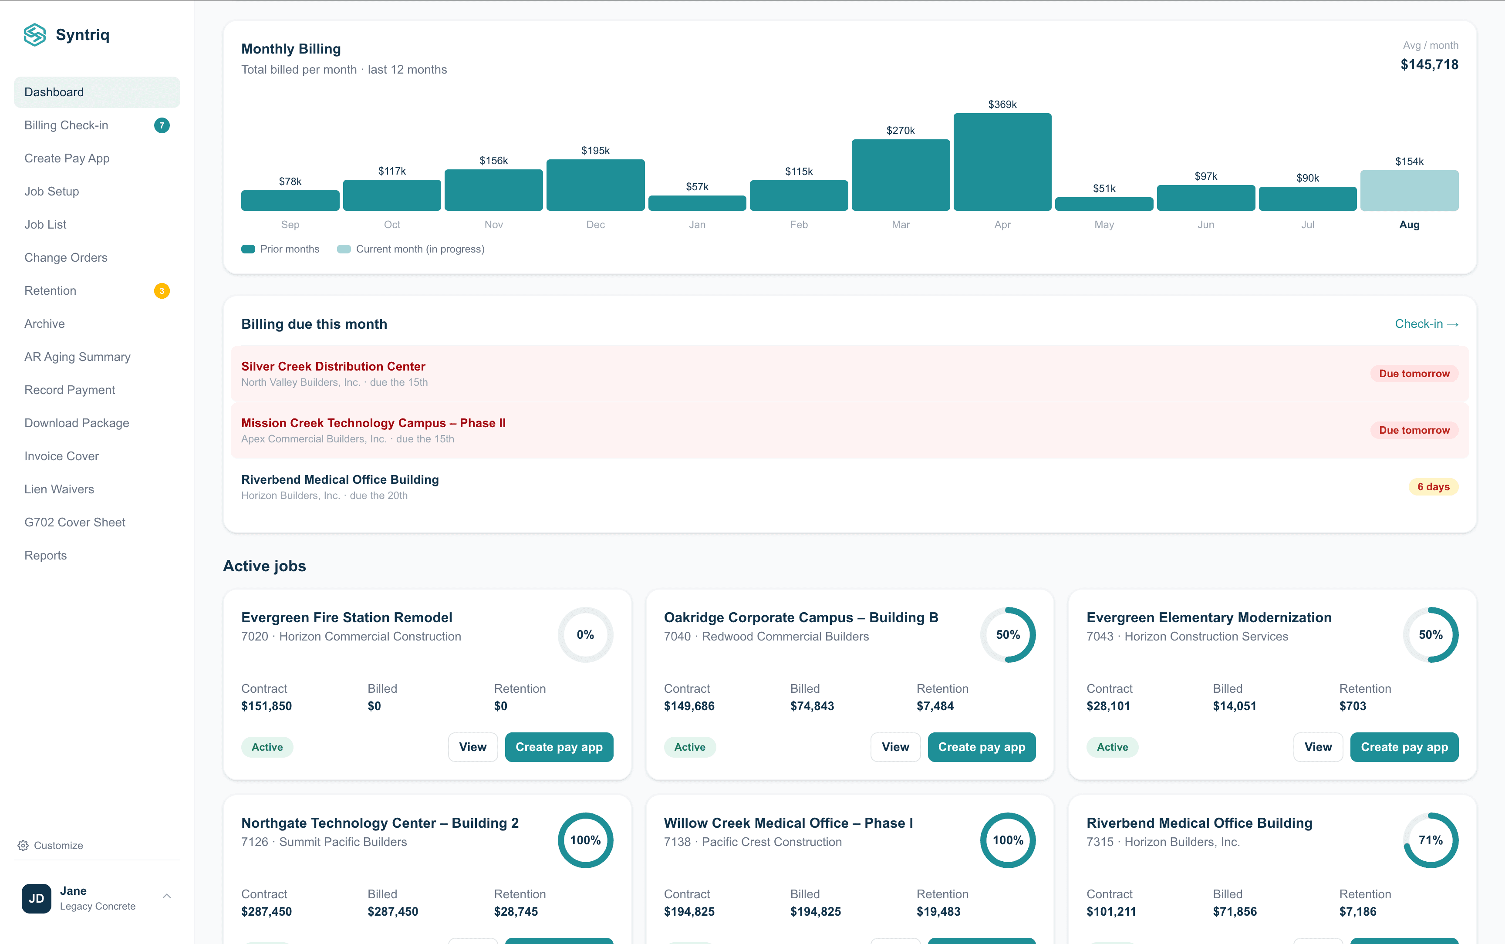
Task: Click the April $369k bar
Action: 1002,162
